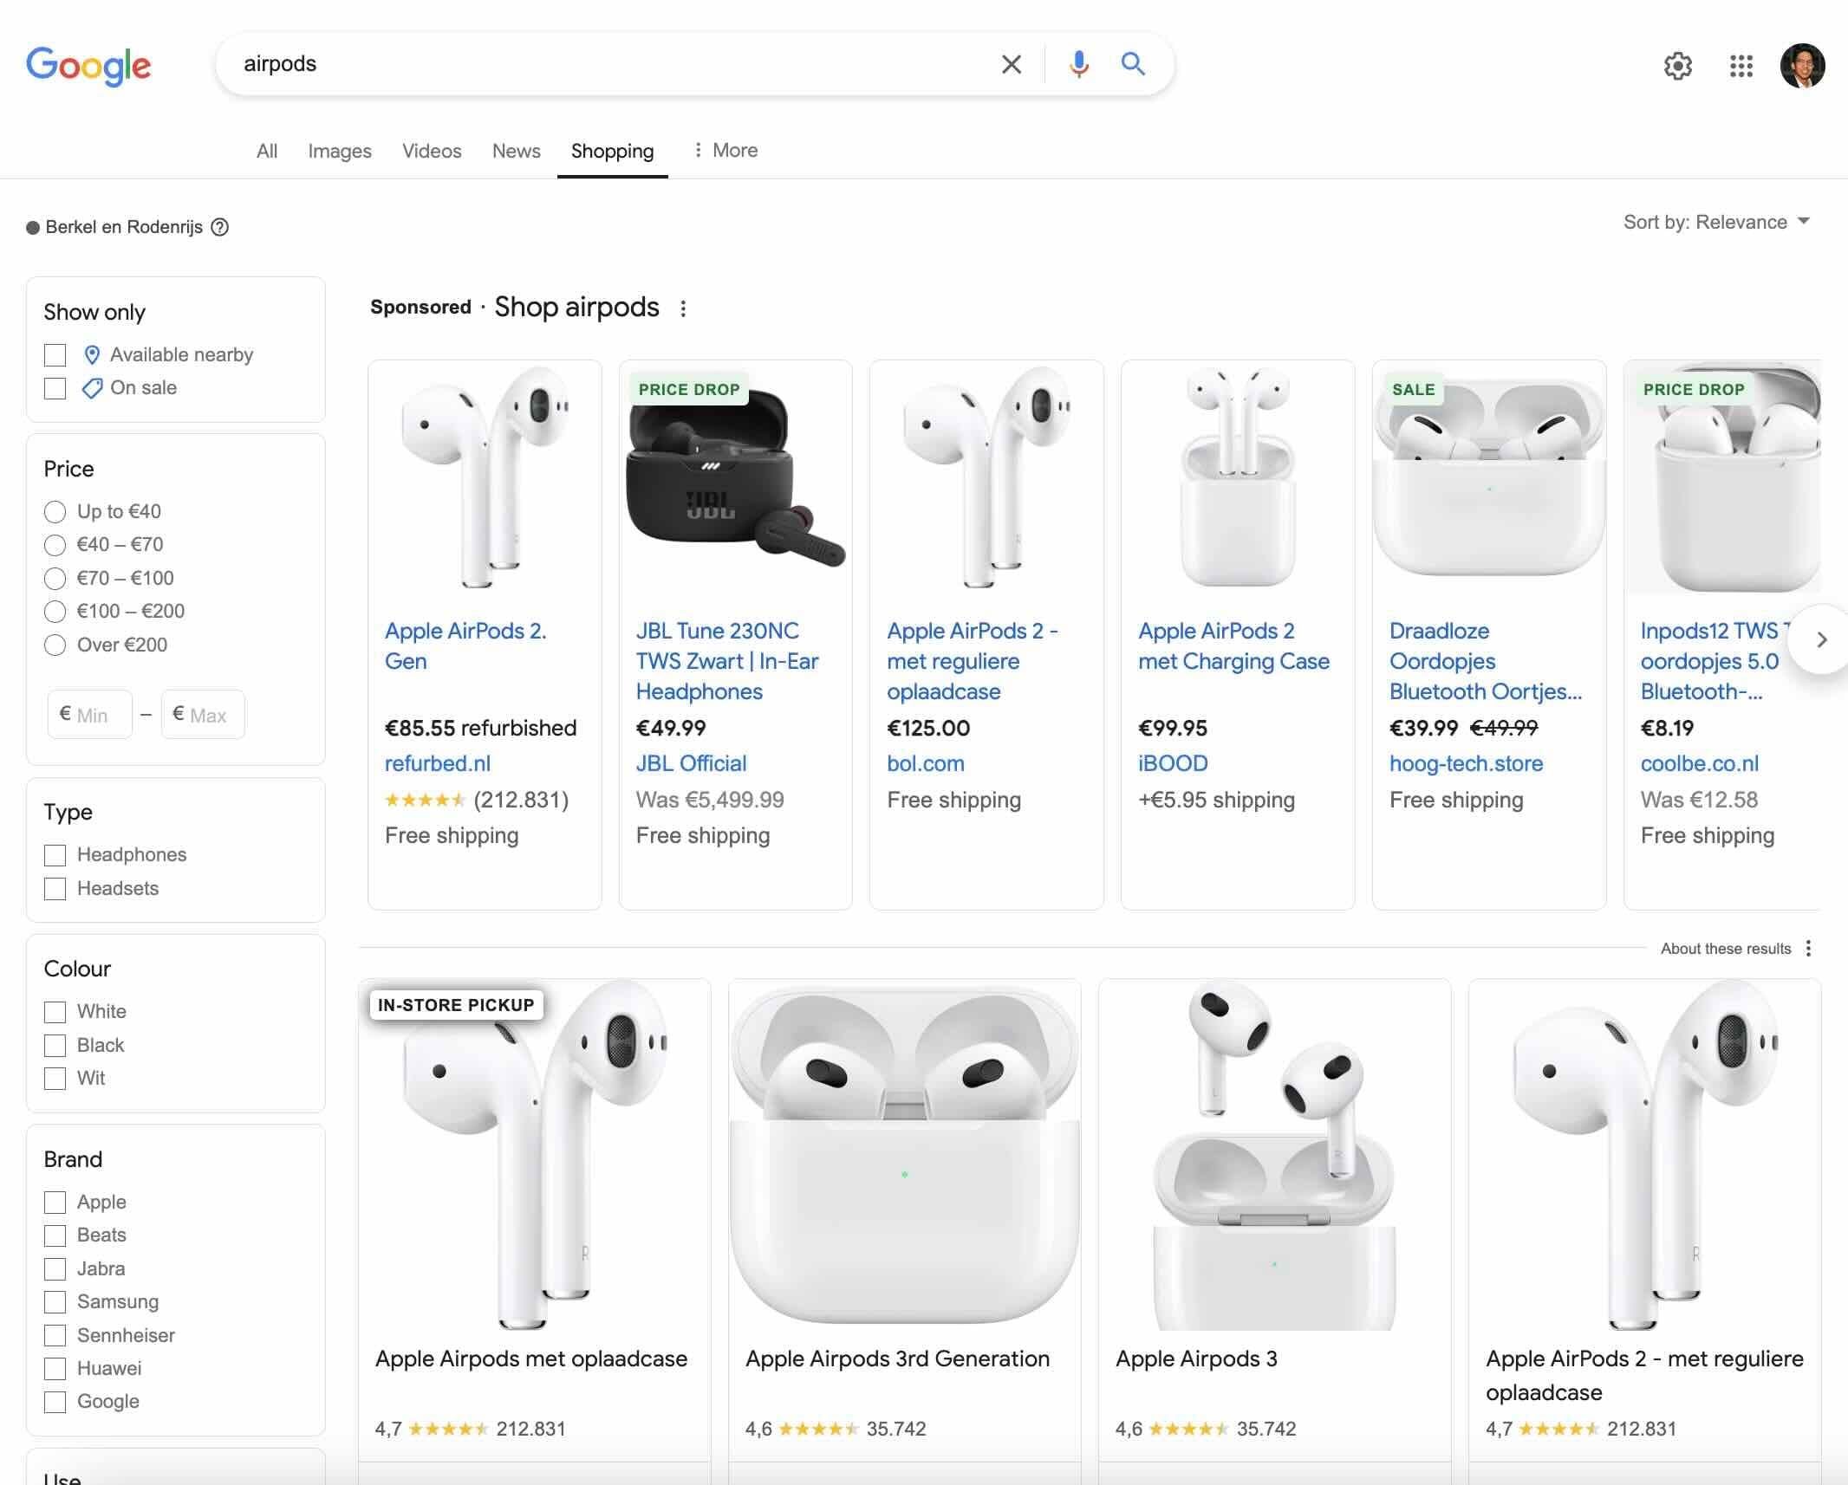1848x1485 pixels.
Task: Expand the More search tabs menu
Action: pyautogui.click(x=726, y=151)
